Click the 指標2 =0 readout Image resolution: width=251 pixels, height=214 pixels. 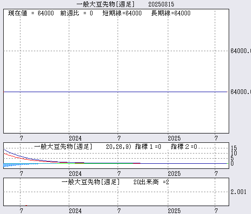[x=184, y=147]
